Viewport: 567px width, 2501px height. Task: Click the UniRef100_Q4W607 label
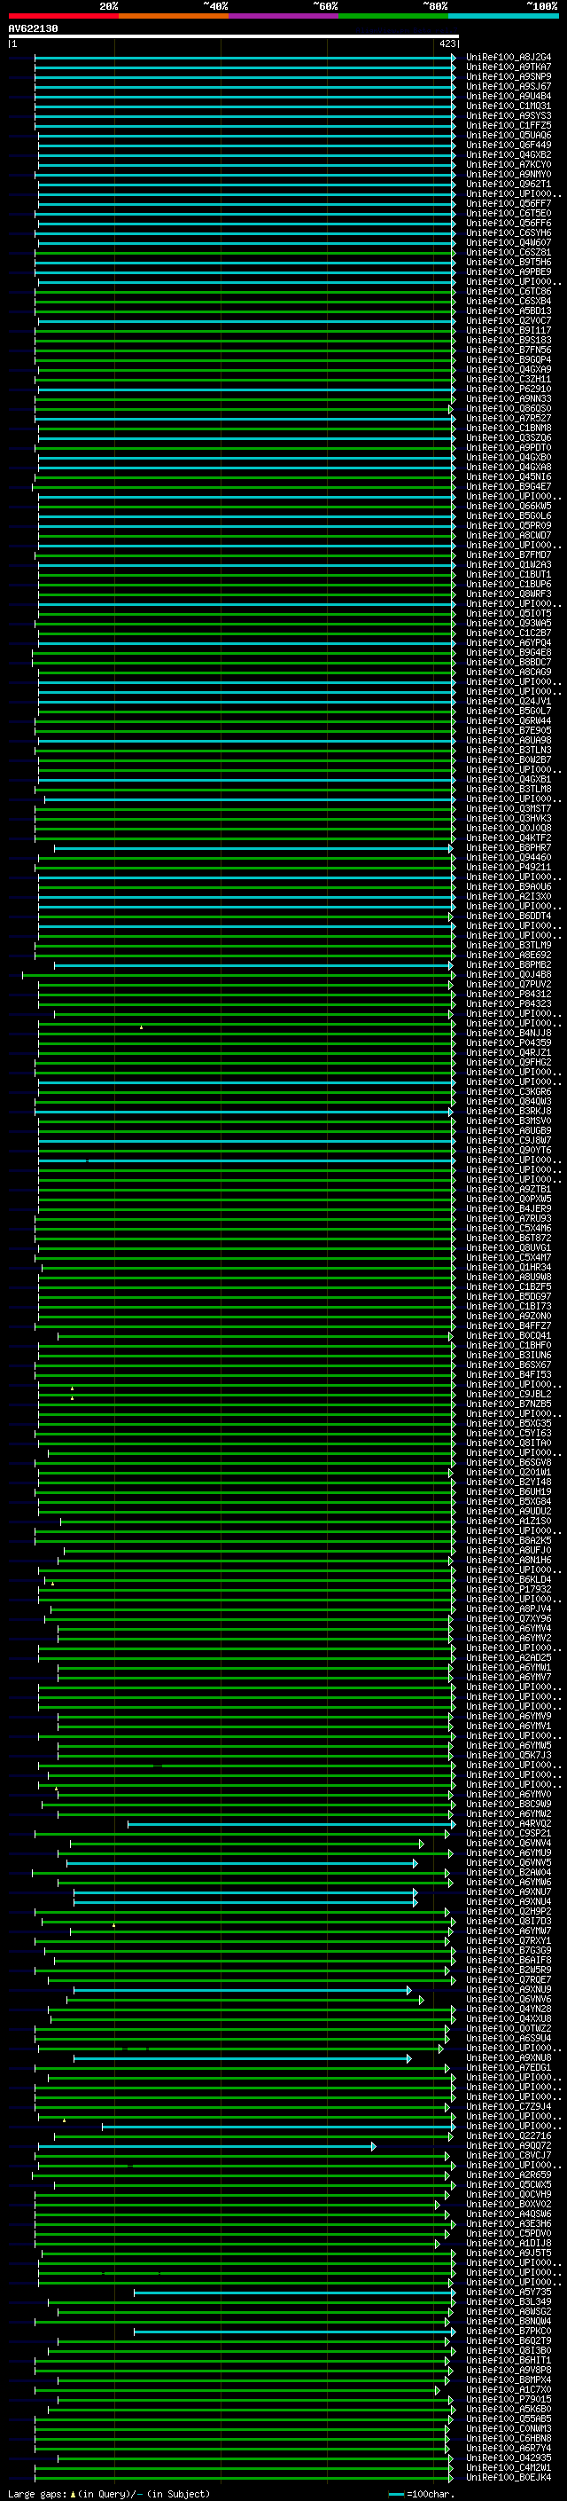[x=509, y=243]
